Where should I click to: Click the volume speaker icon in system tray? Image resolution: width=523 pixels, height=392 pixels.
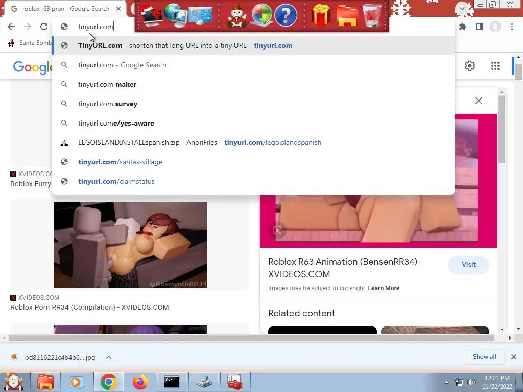click(x=471, y=382)
